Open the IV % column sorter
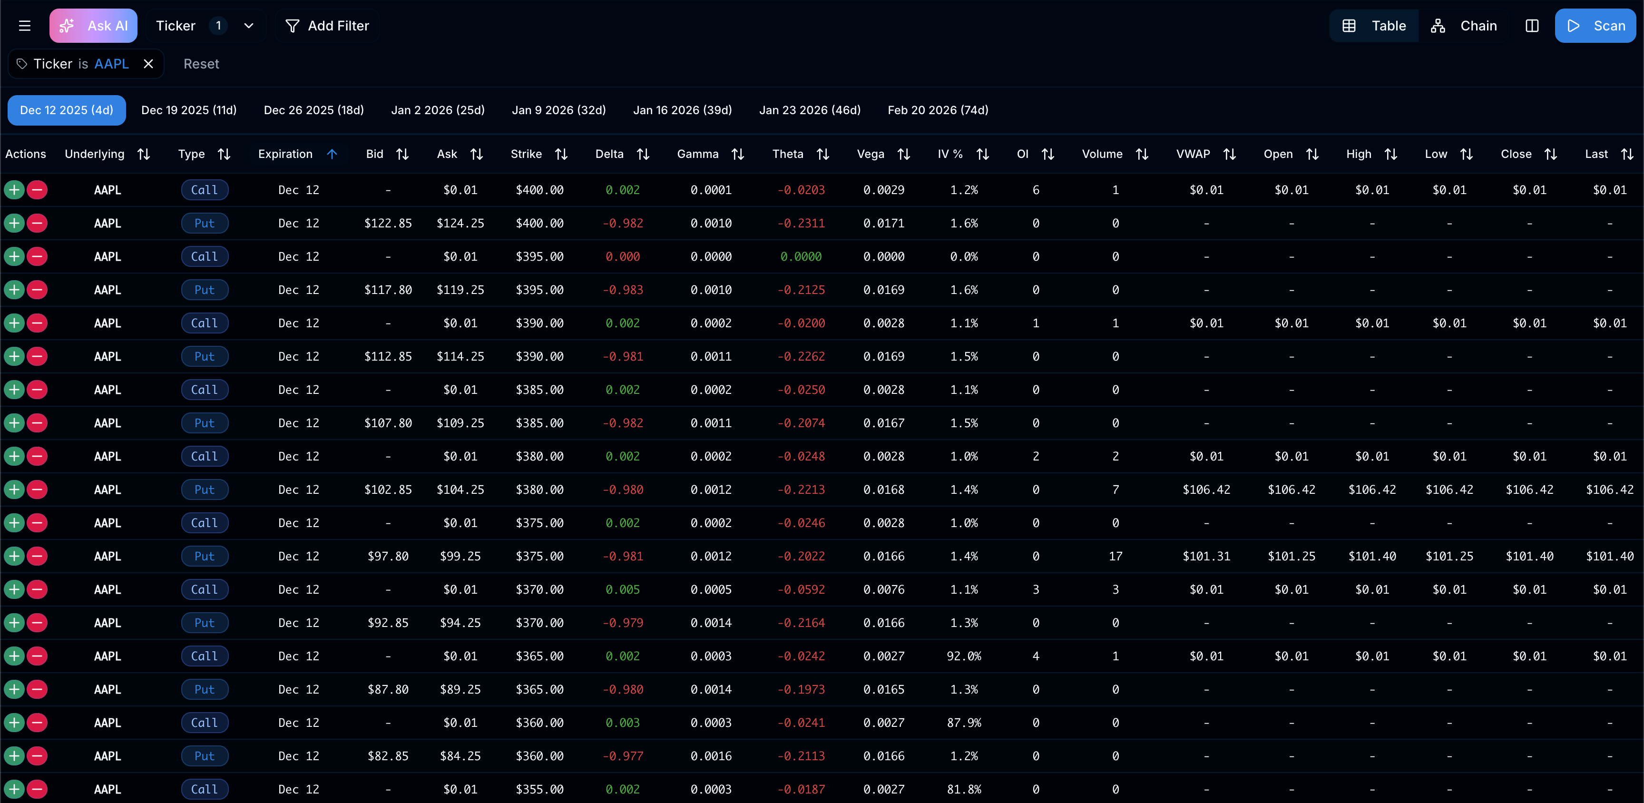The image size is (1644, 803). point(982,154)
